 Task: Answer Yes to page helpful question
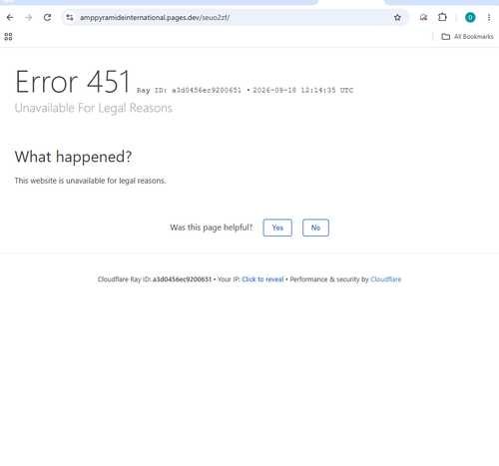click(277, 228)
